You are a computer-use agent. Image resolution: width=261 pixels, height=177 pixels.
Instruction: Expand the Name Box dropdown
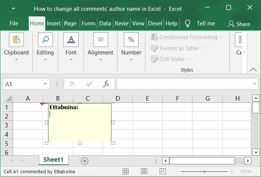click(x=45, y=84)
